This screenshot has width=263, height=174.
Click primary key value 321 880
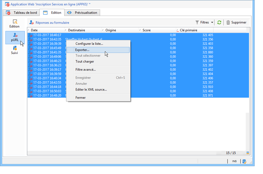(x=208, y=52)
